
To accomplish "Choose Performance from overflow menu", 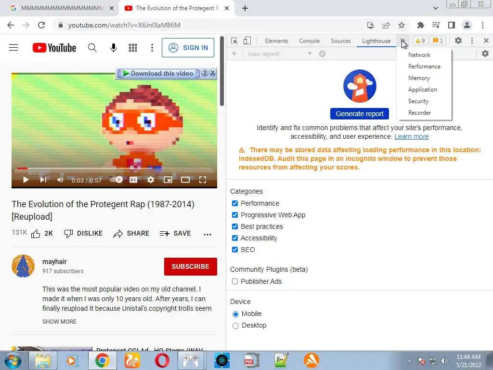I will coord(424,66).
